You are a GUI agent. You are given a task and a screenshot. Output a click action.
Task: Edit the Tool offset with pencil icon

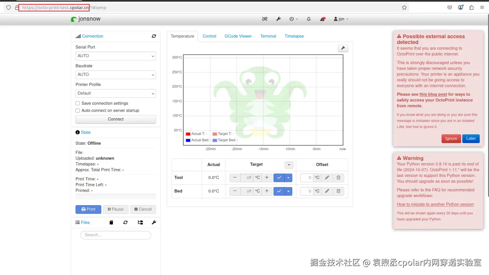(x=327, y=178)
